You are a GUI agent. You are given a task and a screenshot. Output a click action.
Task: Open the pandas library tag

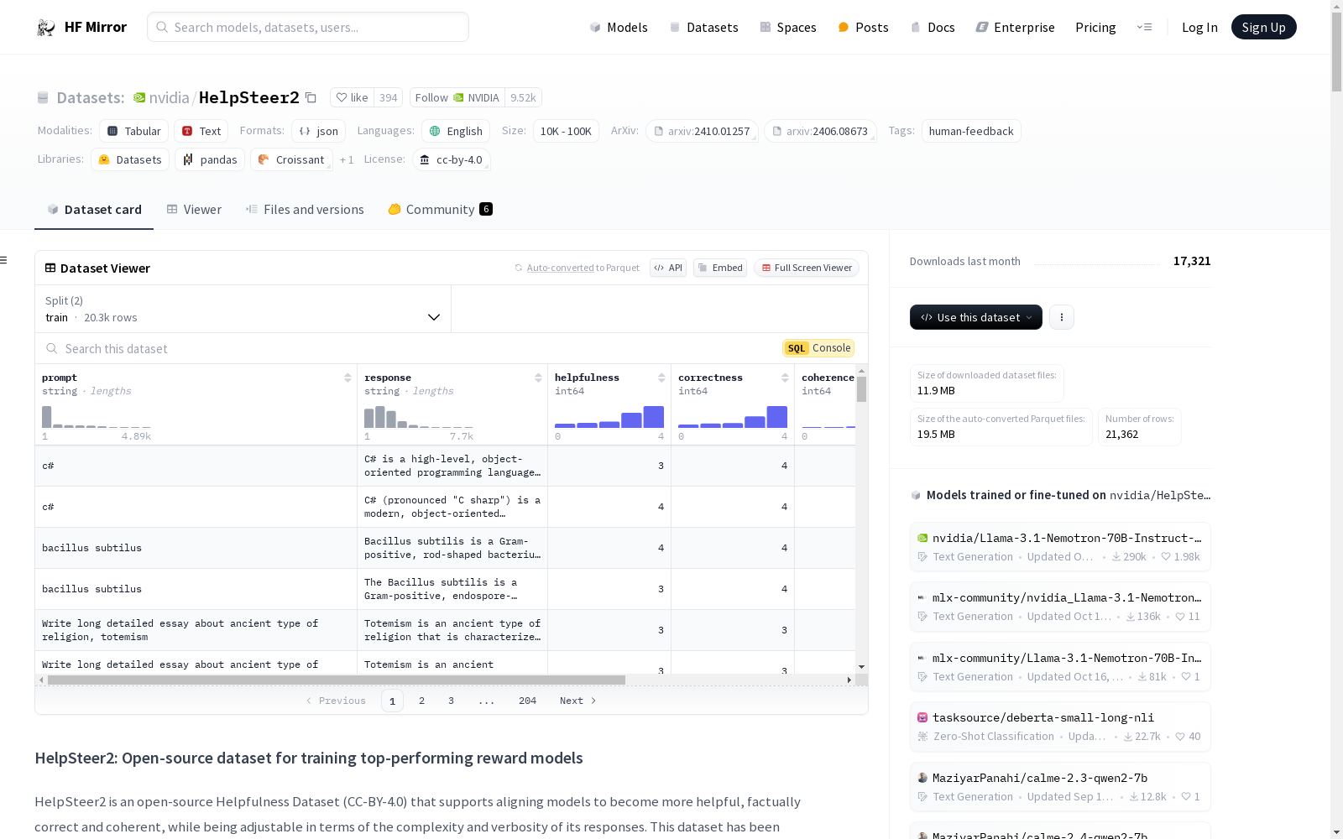point(210,159)
